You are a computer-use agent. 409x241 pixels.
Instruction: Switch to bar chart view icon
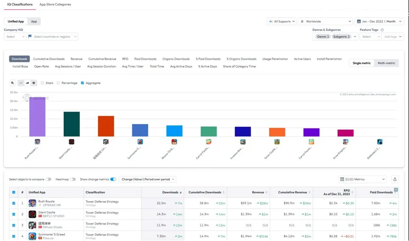tap(27, 83)
